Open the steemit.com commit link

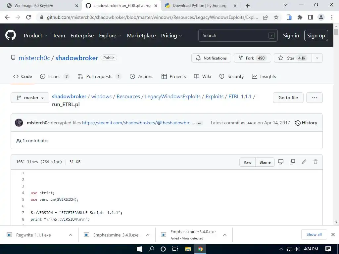tap(138, 123)
